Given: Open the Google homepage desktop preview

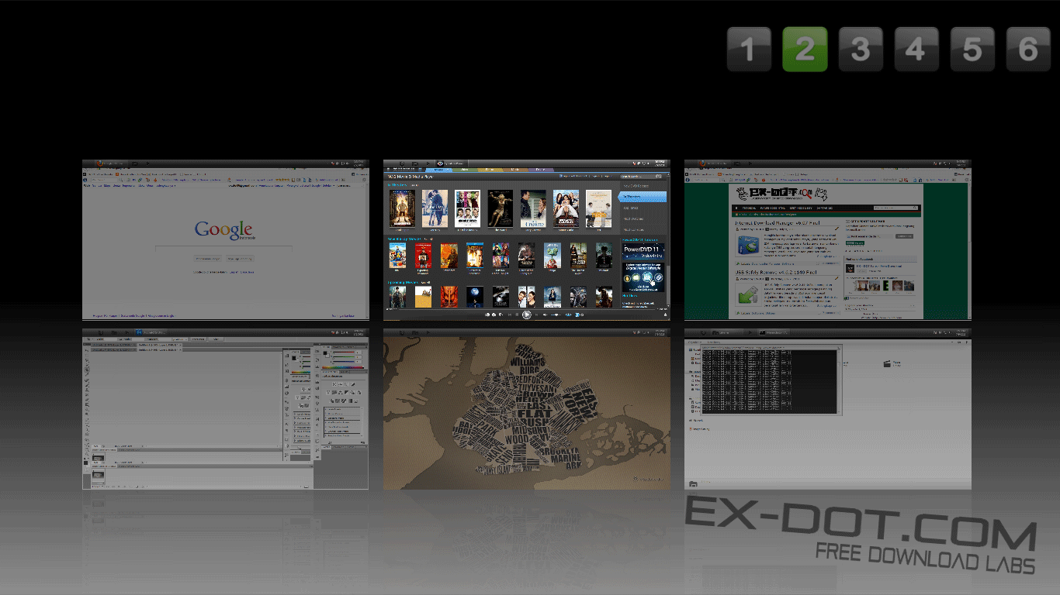Looking at the screenshot, I should (x=225, y=240).
